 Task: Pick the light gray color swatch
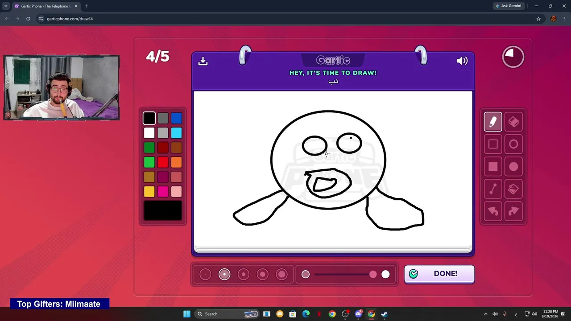click(163, 133)
